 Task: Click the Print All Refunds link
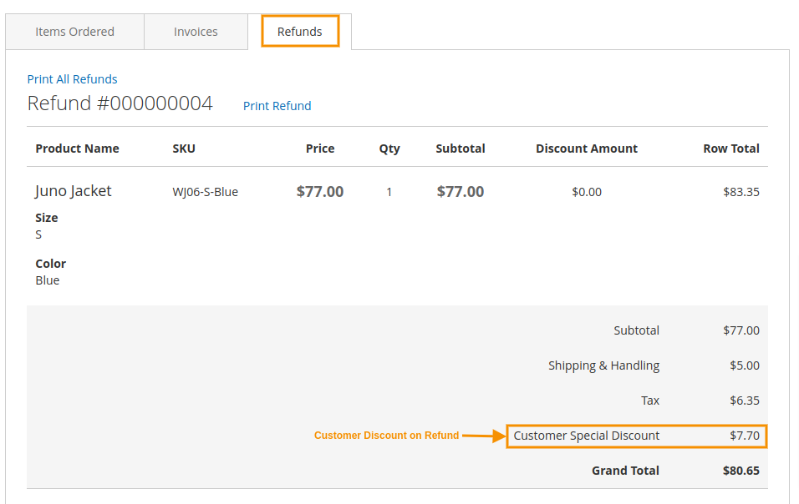click(72, 79)
